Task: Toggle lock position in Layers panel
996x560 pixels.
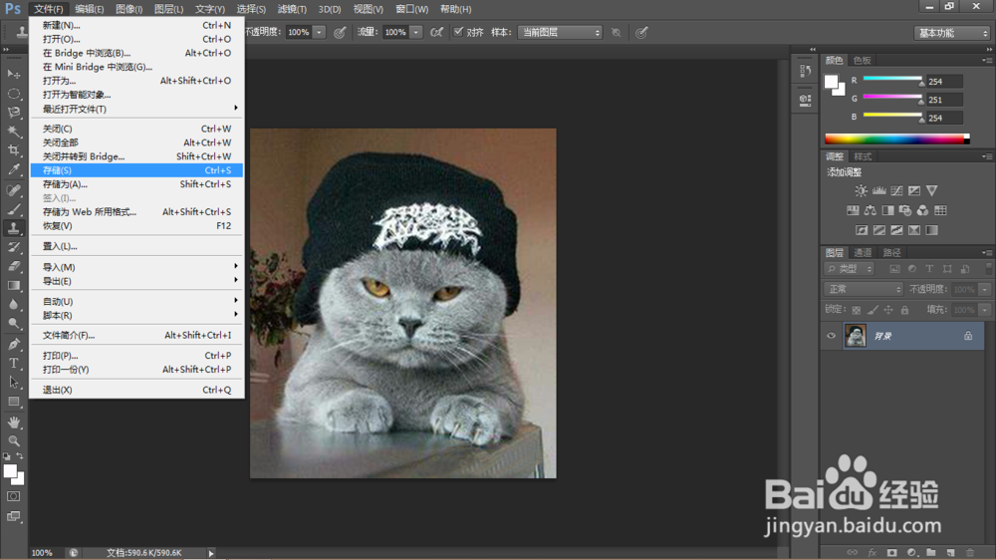Action: (x=888, y=310)
